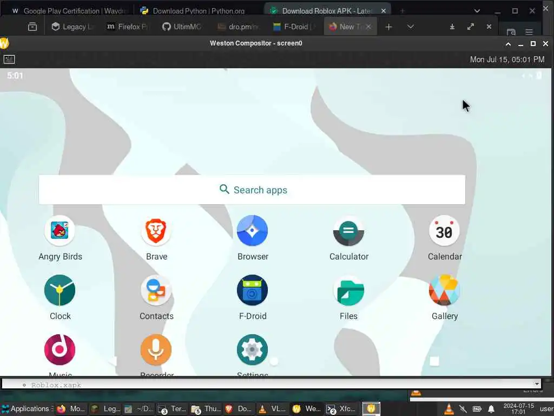Select the Download Roblox APK tab
This screenshot has height=416, width=554.
(327, 11)
